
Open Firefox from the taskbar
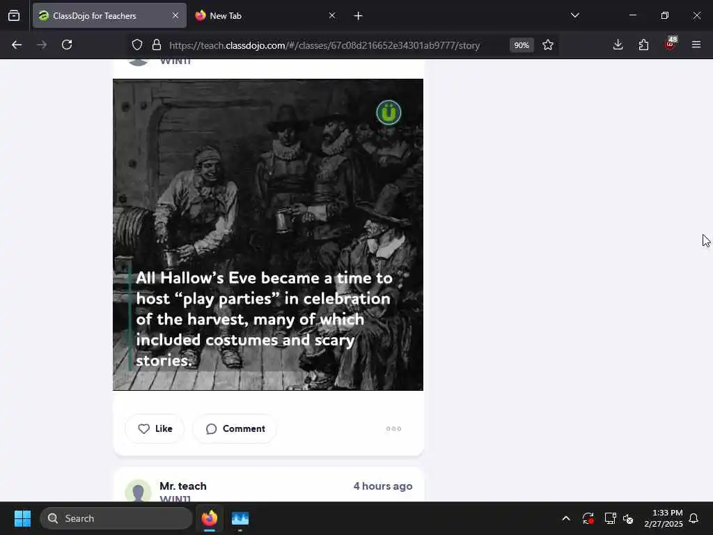(x=209, y=518)
